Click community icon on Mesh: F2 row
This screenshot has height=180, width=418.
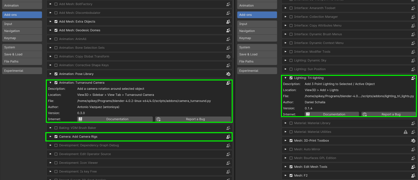click(x=413, y=175)
